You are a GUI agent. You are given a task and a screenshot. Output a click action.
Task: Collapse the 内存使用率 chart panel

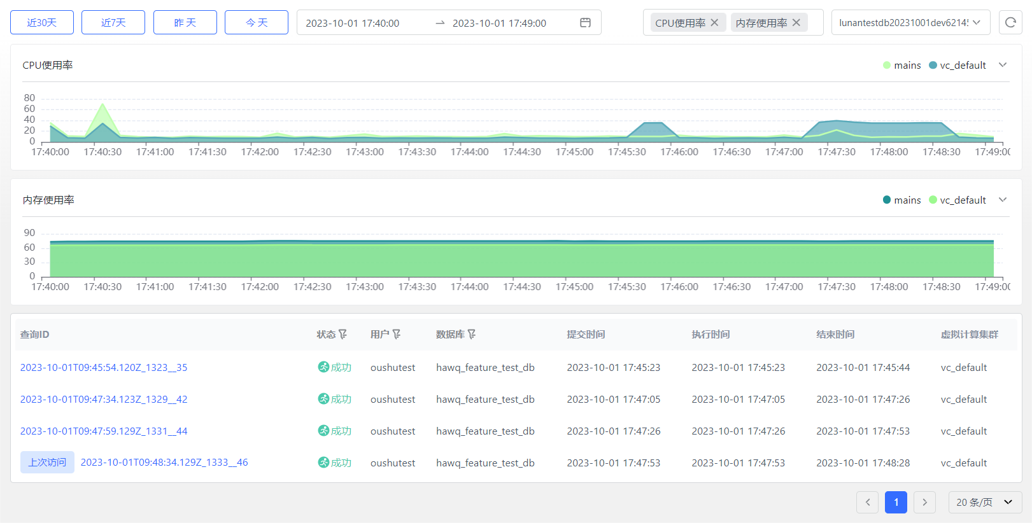pyautogui.click(x=1003, y=200)
